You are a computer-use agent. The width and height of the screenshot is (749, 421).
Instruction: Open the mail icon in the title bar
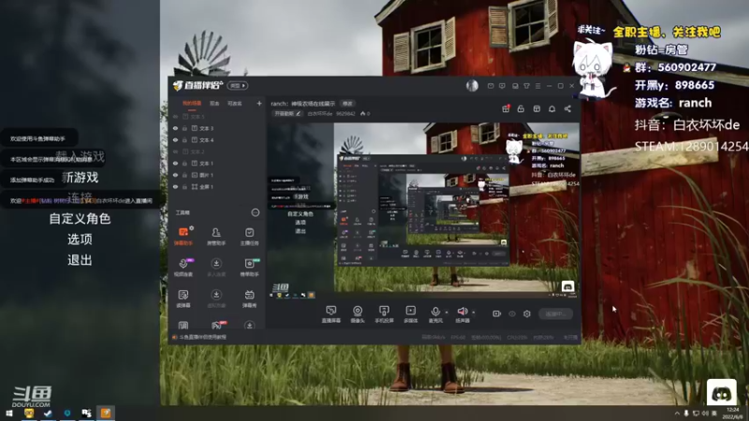[491, 86]
